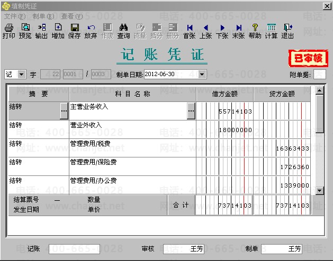Go to first voucher 首张
This screenshot has width=333, height=261.
click(x=189, y=31)
